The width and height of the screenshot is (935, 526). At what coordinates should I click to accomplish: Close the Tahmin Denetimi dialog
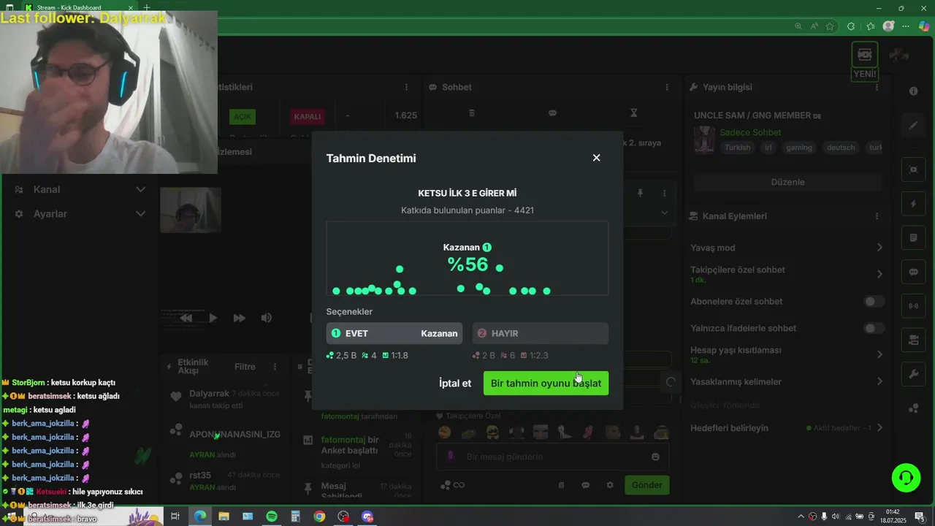(596, 158)
